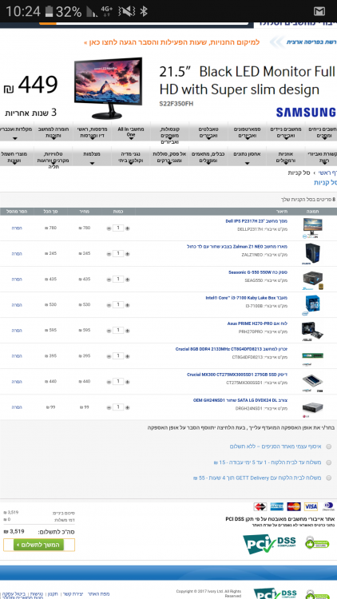Expand the cameras category

92,157
